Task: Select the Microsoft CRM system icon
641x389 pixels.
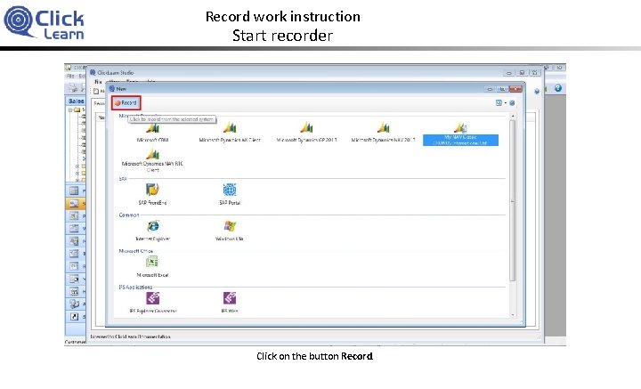Action: (152, 128)
